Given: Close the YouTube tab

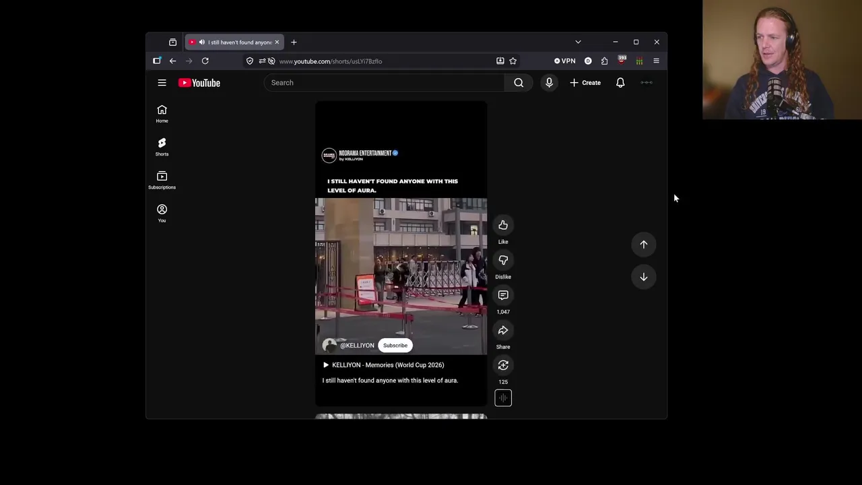Looking at the screenshot, I should coord(277,42).
